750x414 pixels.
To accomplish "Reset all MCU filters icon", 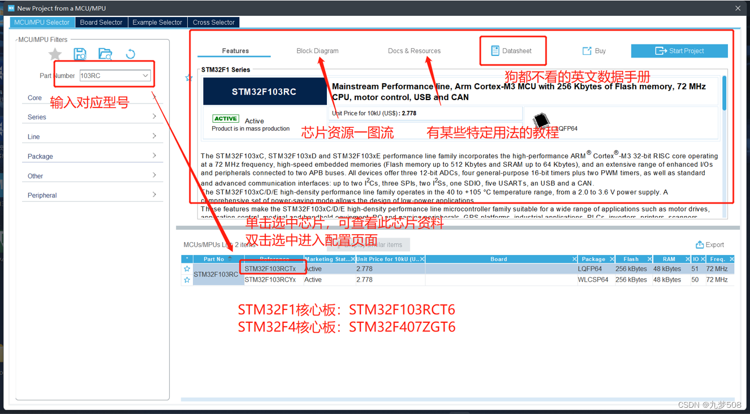I will tap(131, 54).
